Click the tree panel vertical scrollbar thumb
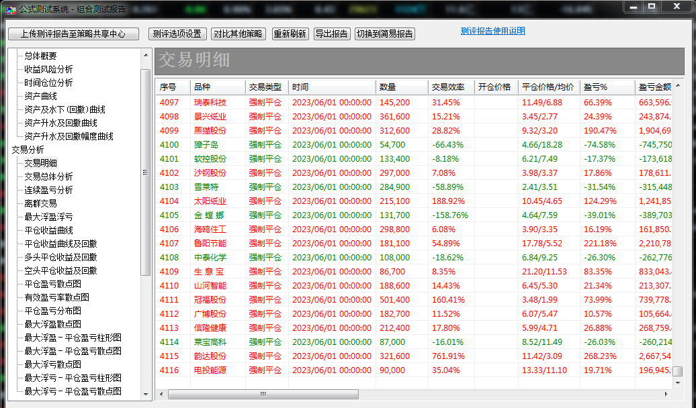696x408 pixels. 146,172
